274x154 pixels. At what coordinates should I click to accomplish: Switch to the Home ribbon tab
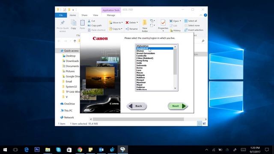[x=73, y=15]
